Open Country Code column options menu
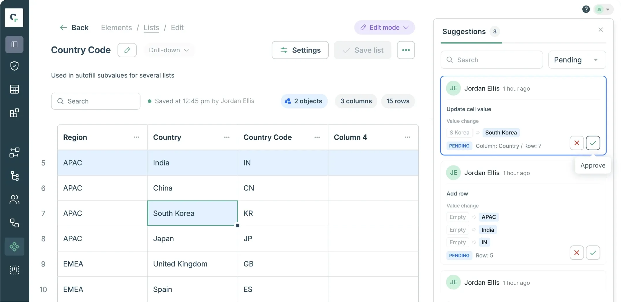Image resolution: width=621 pixels, height=302 pixels. pos(317,137)
